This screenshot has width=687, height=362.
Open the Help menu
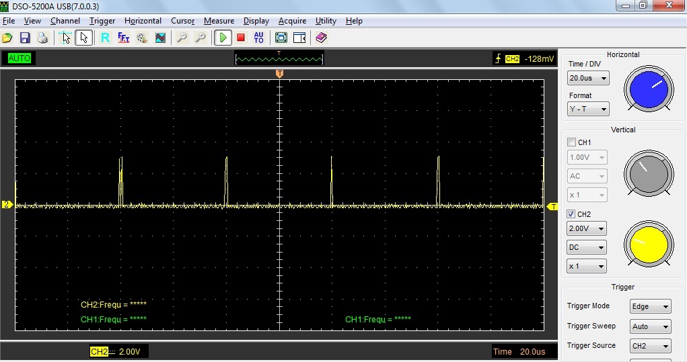354,21
